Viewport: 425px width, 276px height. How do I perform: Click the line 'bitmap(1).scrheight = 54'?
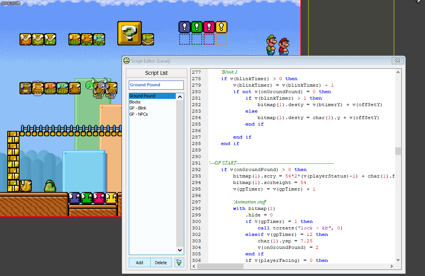(269, 182)
